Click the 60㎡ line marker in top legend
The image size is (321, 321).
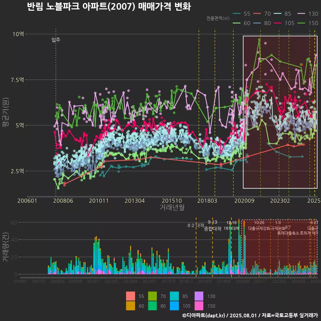coord(237,23)
